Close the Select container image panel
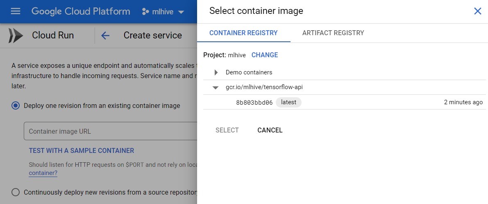 click(477, 11)
